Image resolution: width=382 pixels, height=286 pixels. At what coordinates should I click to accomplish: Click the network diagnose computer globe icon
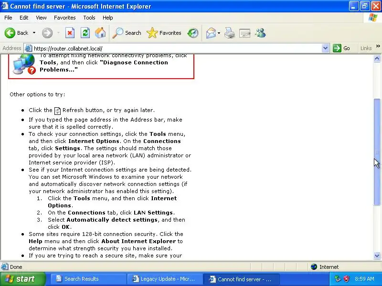pos(24,64)
